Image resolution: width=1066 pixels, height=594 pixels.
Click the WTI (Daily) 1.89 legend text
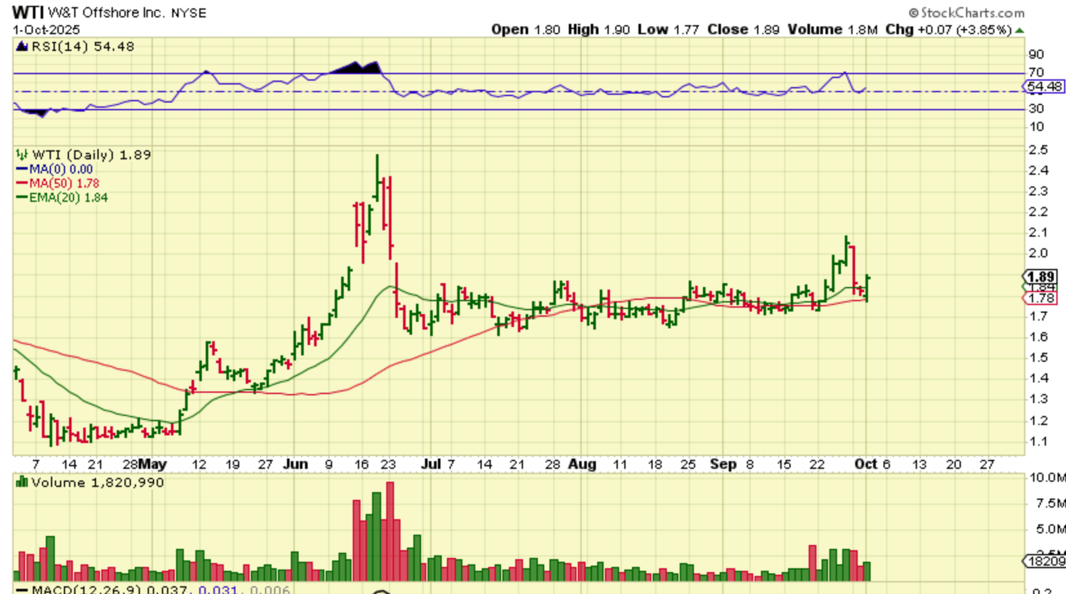(92, 155)
